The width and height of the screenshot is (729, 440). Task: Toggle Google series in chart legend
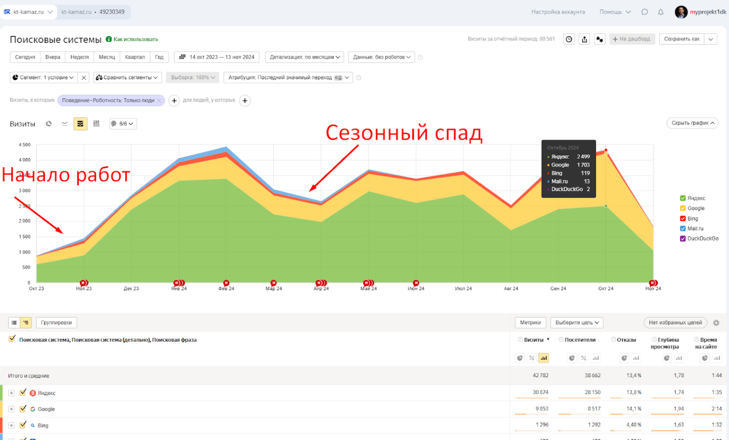click(683, 208)
